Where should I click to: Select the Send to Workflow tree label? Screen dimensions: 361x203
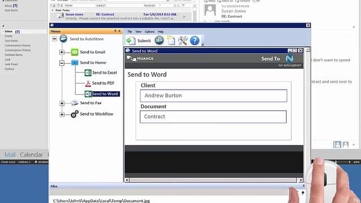point(96,114)
